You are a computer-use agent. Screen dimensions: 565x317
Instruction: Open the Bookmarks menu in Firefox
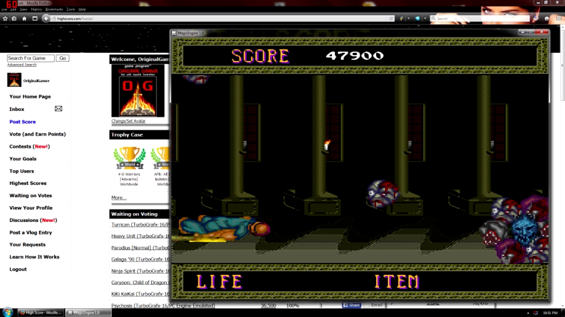click(x=54, y=9)
